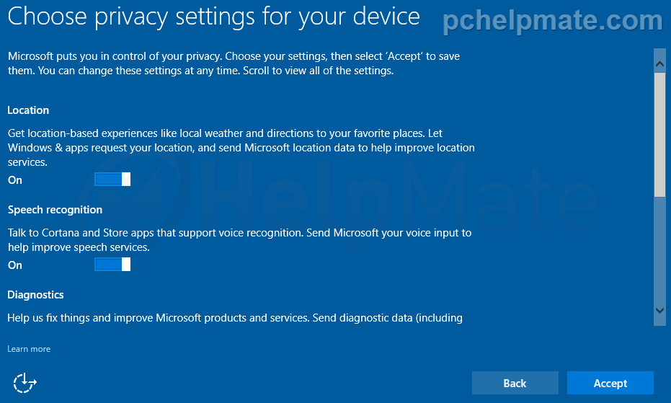The height and width of the screenshot is (403, 671).
Task: Turn off the Location toggle switch
Action: click(112, 180)
